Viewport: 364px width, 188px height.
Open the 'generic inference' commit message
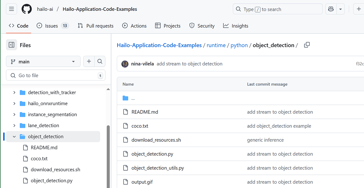pyautogui.click(x=265, y=140)
